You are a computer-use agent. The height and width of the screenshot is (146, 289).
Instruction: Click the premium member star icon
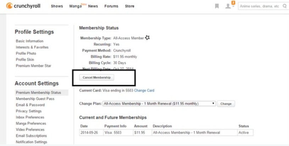[147, 38]
